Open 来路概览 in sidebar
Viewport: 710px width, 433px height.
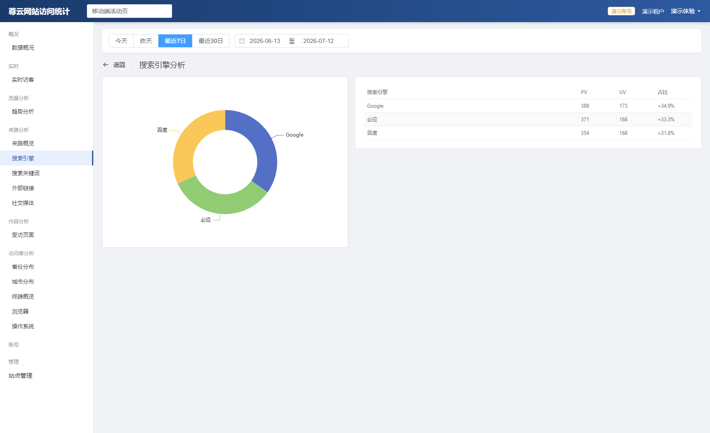[x=46, y=143]
